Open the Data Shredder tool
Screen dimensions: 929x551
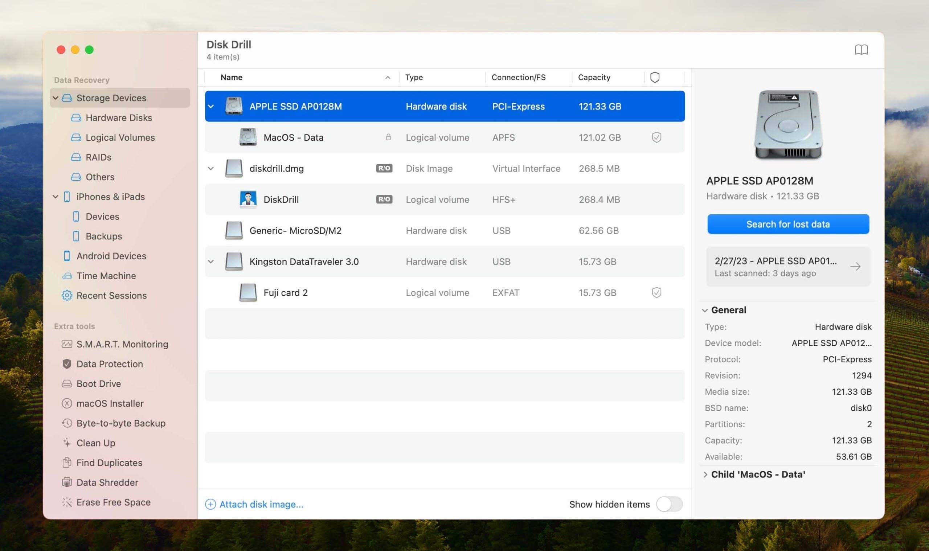tap(107, 483)
